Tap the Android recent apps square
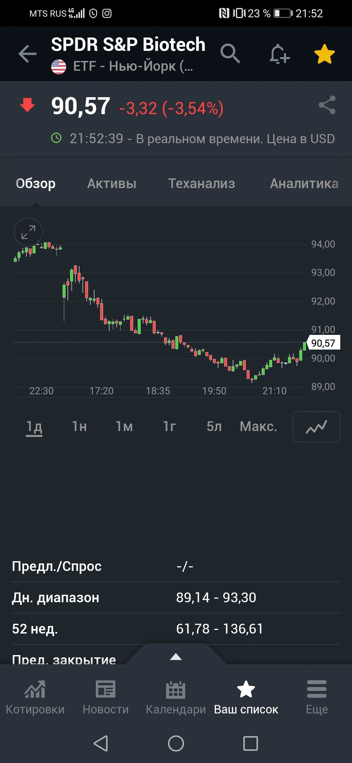352x763 pixels. pos(251,743)
